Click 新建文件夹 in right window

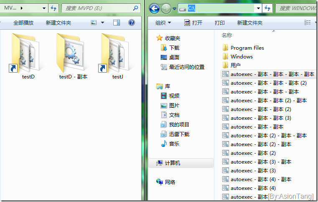249,23
